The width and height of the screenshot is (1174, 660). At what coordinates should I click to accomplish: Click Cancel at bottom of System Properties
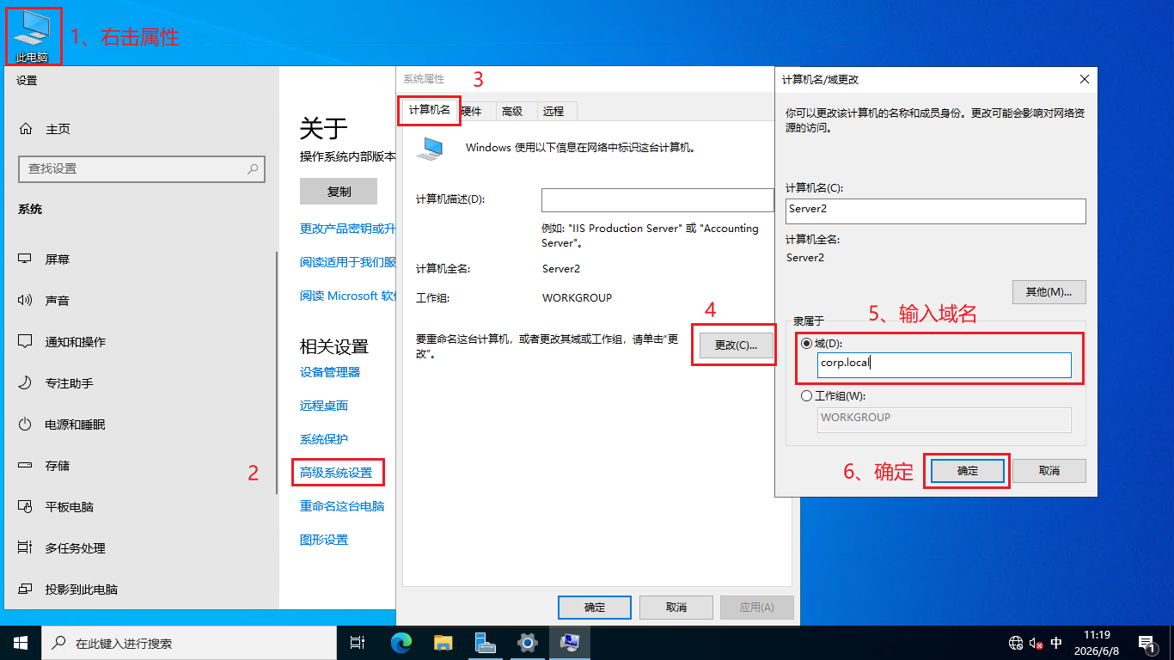click(676, 608)
